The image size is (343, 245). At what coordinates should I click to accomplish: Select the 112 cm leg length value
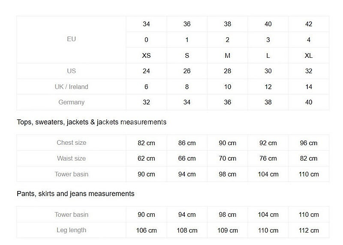[x=308, y=230]
